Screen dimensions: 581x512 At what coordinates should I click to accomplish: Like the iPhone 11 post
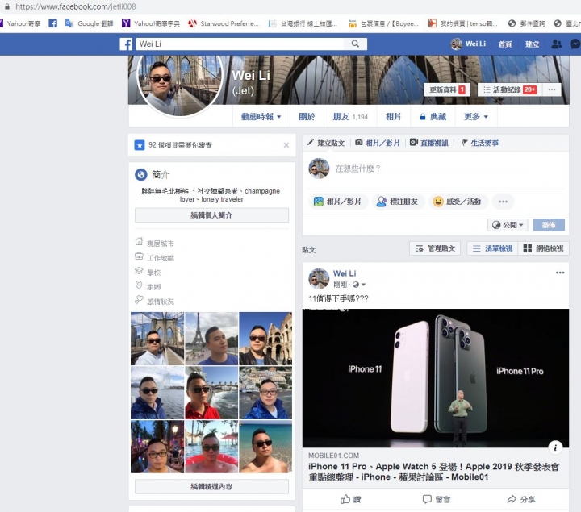(350, 499)
